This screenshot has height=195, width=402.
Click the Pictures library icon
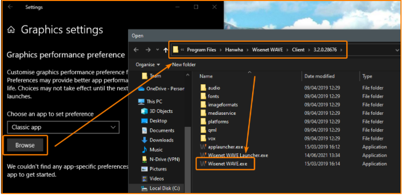pyautogui.click(x=145, y=169)
